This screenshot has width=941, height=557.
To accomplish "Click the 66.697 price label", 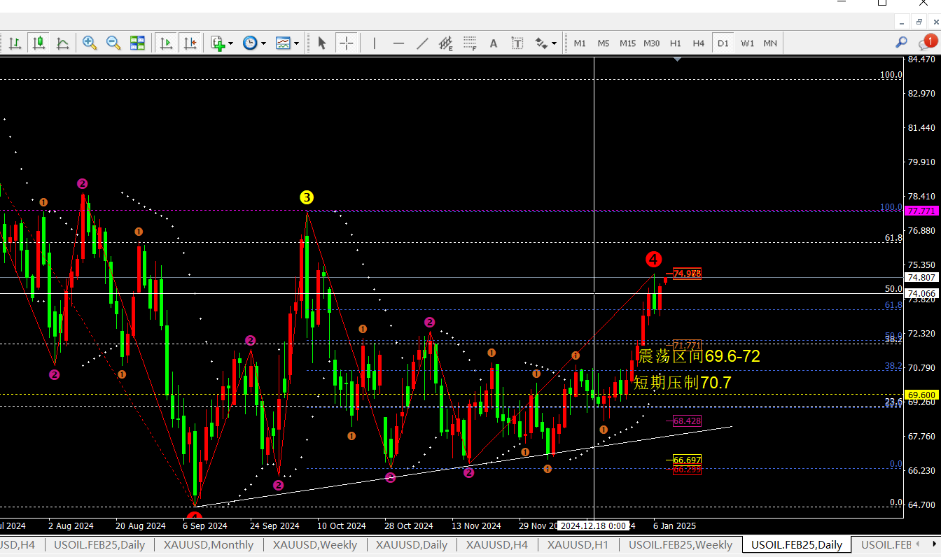I will [x=687, y=460].
